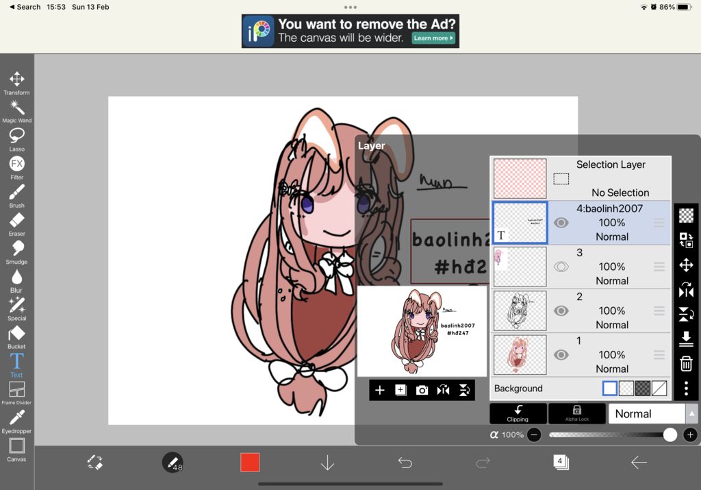Screen dimensions: 701x490
Task: Decrease layer opacity with minus button
Action: pyautogui.click(x=534, y=434)
